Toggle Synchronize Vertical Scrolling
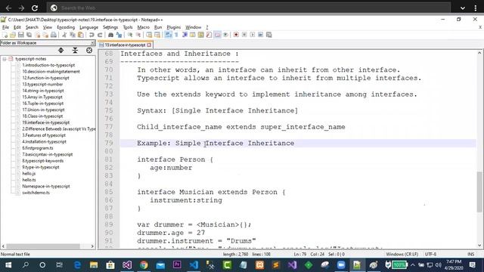The image size is (484, 272). 150,35
